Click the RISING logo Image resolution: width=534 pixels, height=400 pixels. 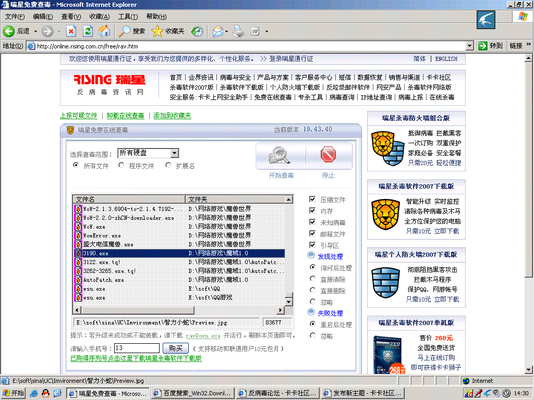click(x=110, y=80)
